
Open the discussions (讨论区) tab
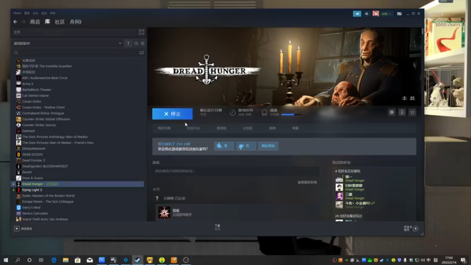[x=247, y=128]
